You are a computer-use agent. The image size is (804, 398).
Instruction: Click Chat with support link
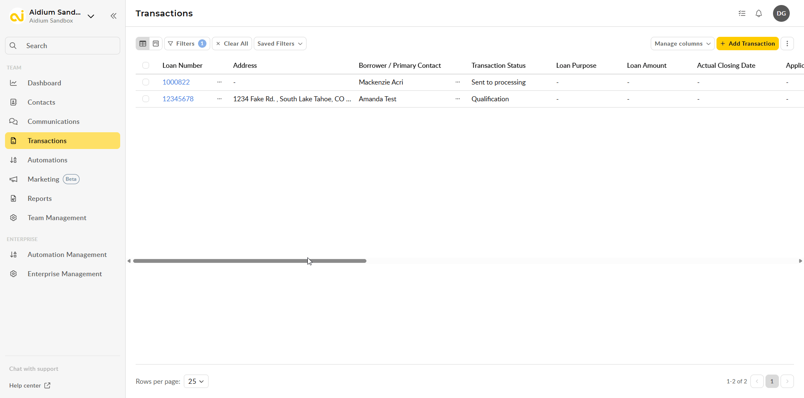click(33, 369)
